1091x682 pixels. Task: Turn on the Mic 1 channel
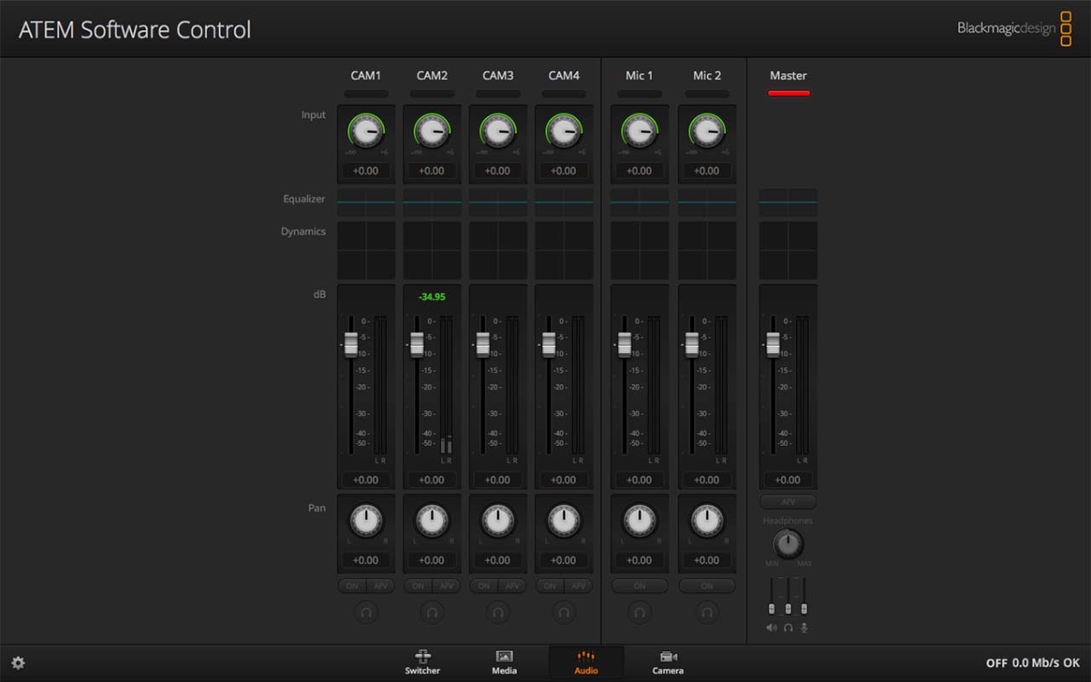(639, 586)
